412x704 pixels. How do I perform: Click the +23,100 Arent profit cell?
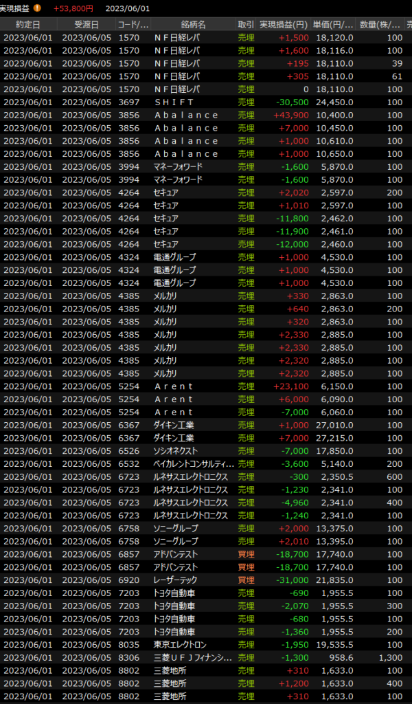click(290, 386)
